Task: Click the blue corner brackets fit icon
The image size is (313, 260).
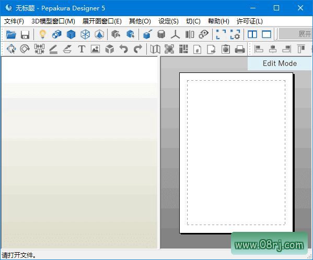Action: pyautogui.click(x=221, y=34)
